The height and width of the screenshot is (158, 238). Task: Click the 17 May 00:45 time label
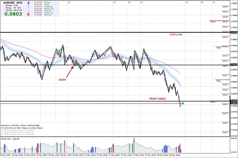90,155
